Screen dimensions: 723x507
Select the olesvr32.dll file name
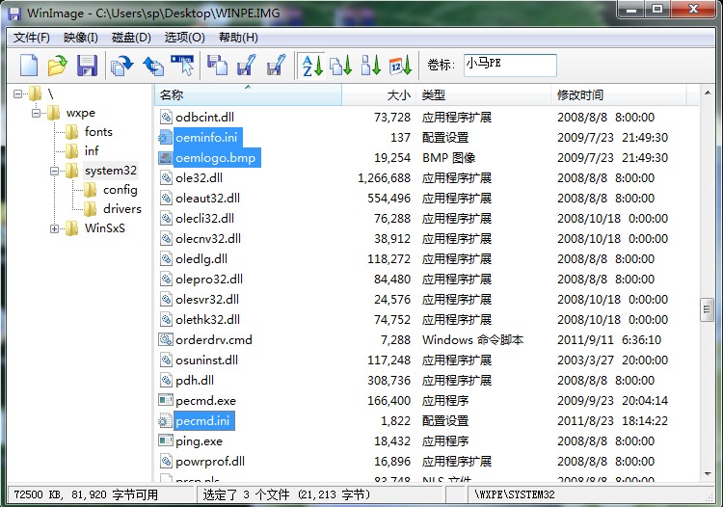207,300
